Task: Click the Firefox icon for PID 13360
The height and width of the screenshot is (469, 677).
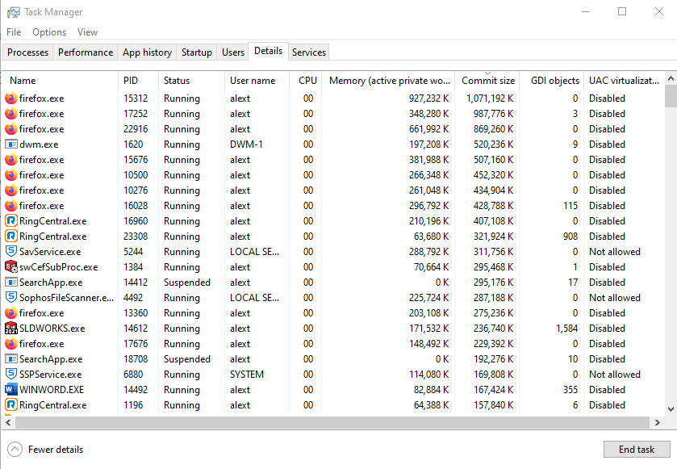Action: tap(11, 313)
